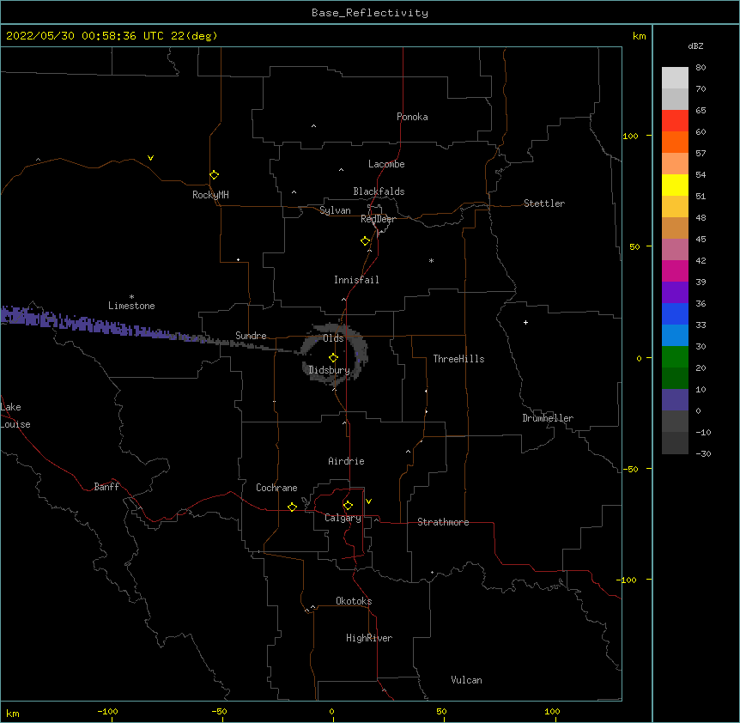Click the HighRiver label
Viewport: 740px width, 723px height.
pyautogui.click(x=369, y=638)
